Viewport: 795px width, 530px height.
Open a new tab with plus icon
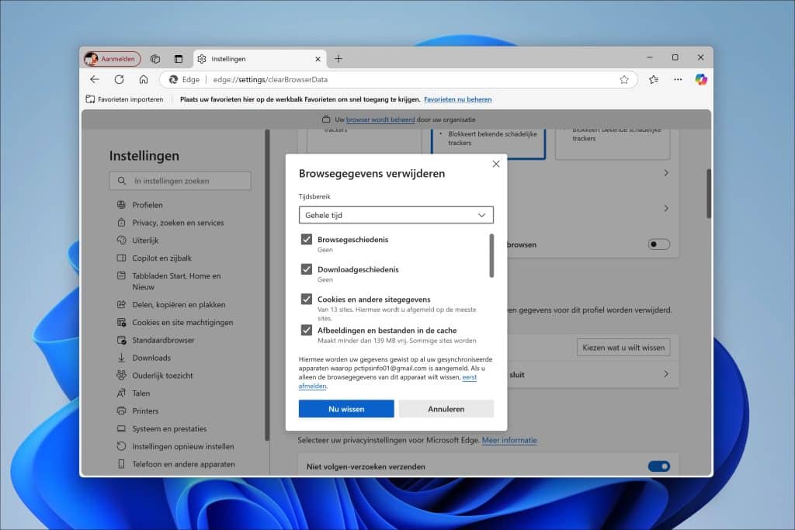tap(338, 59)
